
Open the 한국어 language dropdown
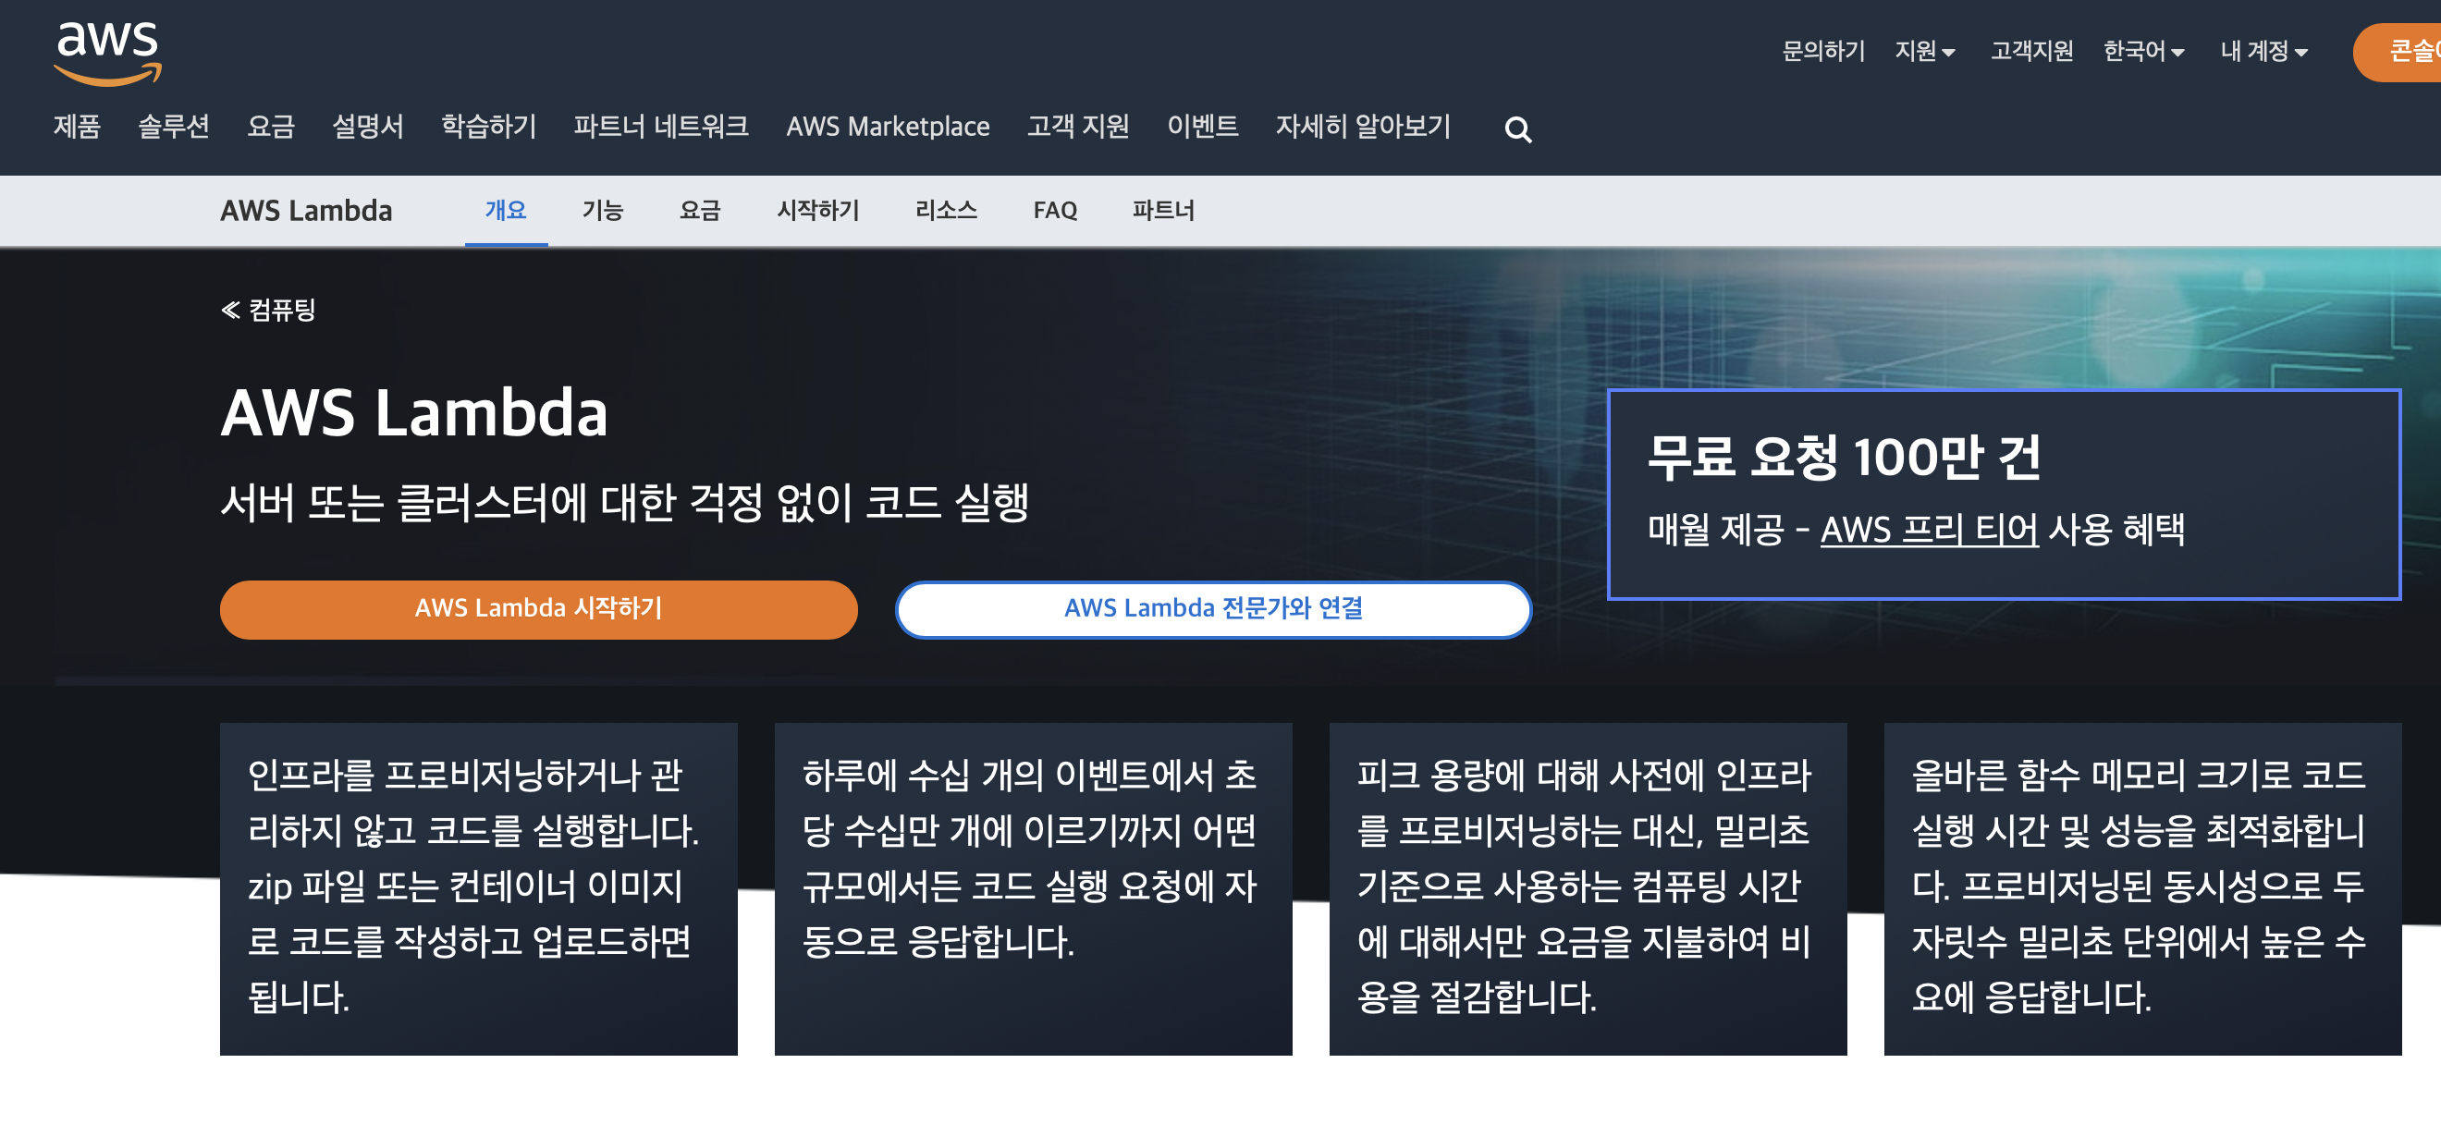pyautogui.click(x=2143, y=50)
